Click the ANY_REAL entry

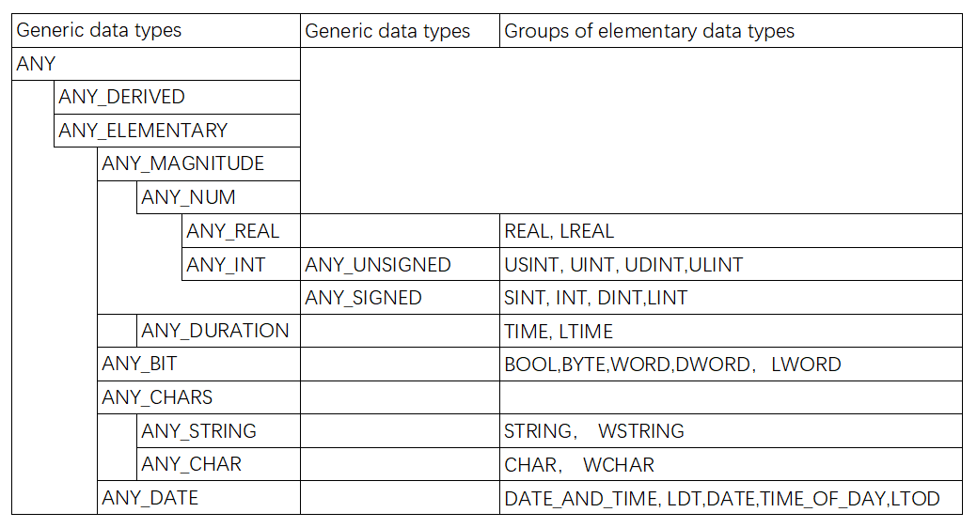[x=232, y=231]
